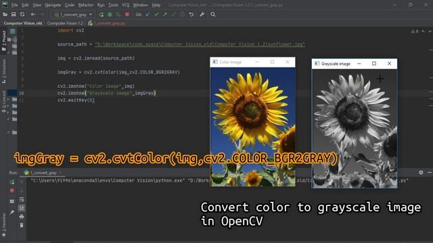
Task: Toggle Scroll to End in Run panel
Action: tap(22, 208)
